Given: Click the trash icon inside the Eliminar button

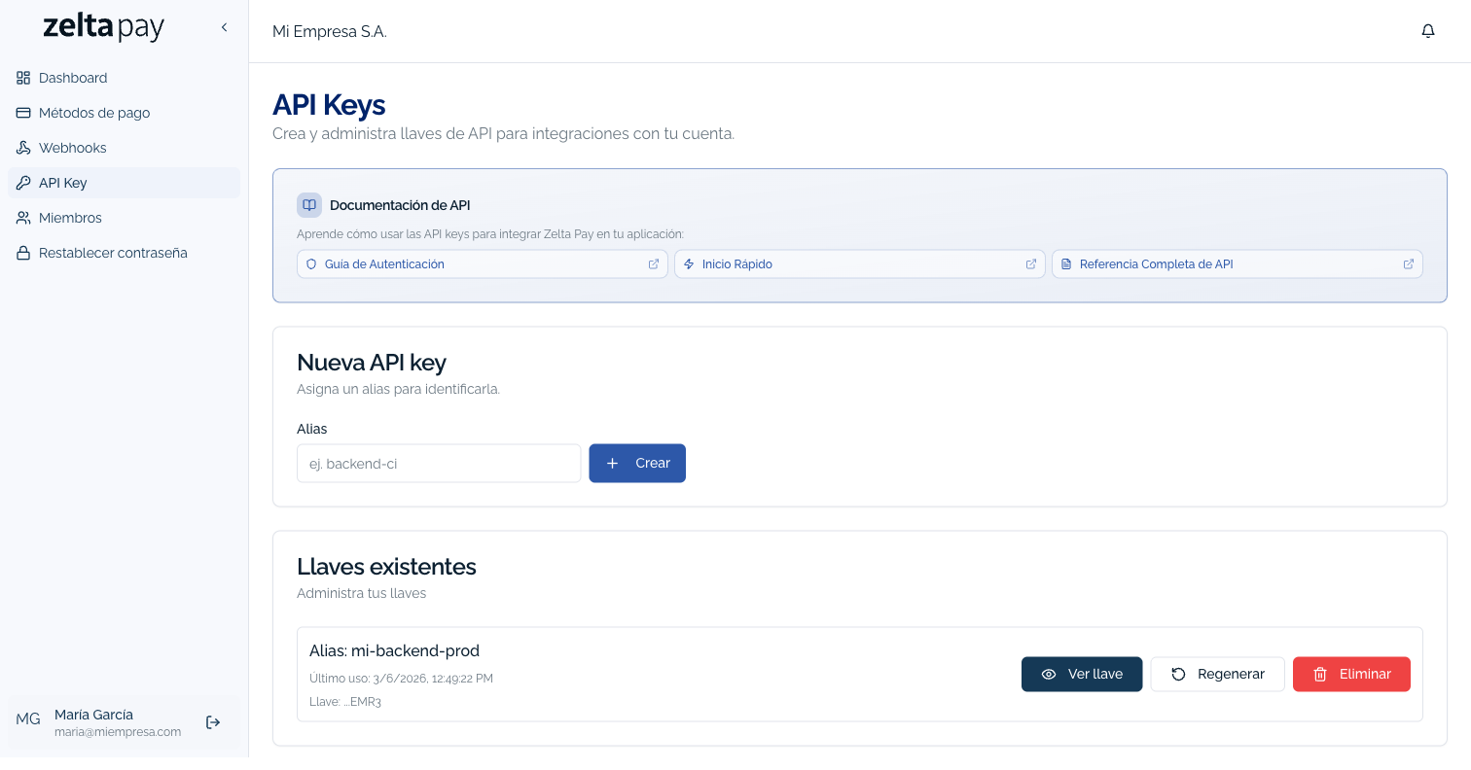Looking at the screenshot, I should click(x=1321, y=674).
